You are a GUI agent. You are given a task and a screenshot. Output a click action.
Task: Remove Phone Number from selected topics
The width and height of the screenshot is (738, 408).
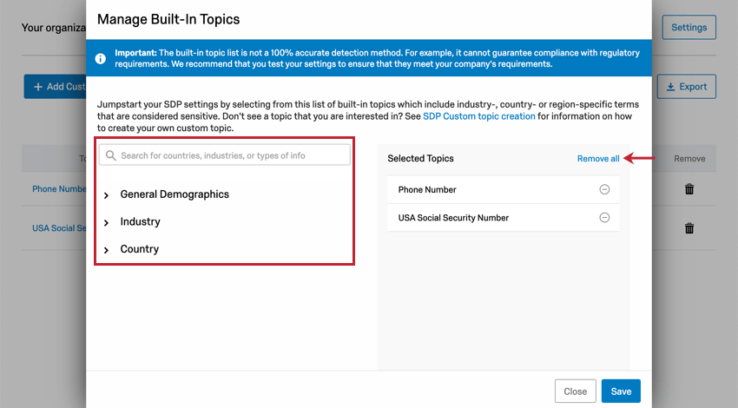coord(604,189)
